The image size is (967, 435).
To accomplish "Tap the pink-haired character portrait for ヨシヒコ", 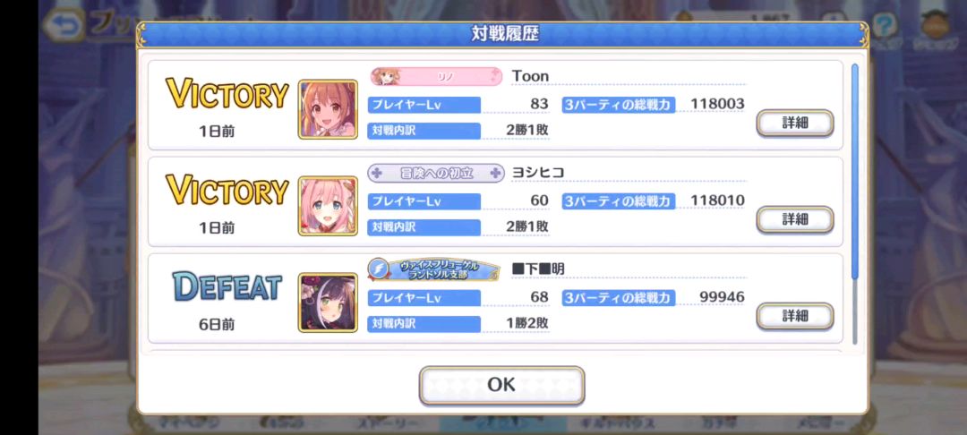I will 328,206.
